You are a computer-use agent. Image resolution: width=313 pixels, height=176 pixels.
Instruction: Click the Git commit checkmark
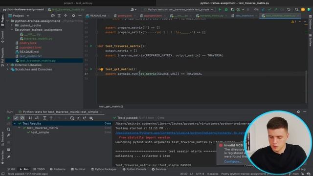click(269, 9)
